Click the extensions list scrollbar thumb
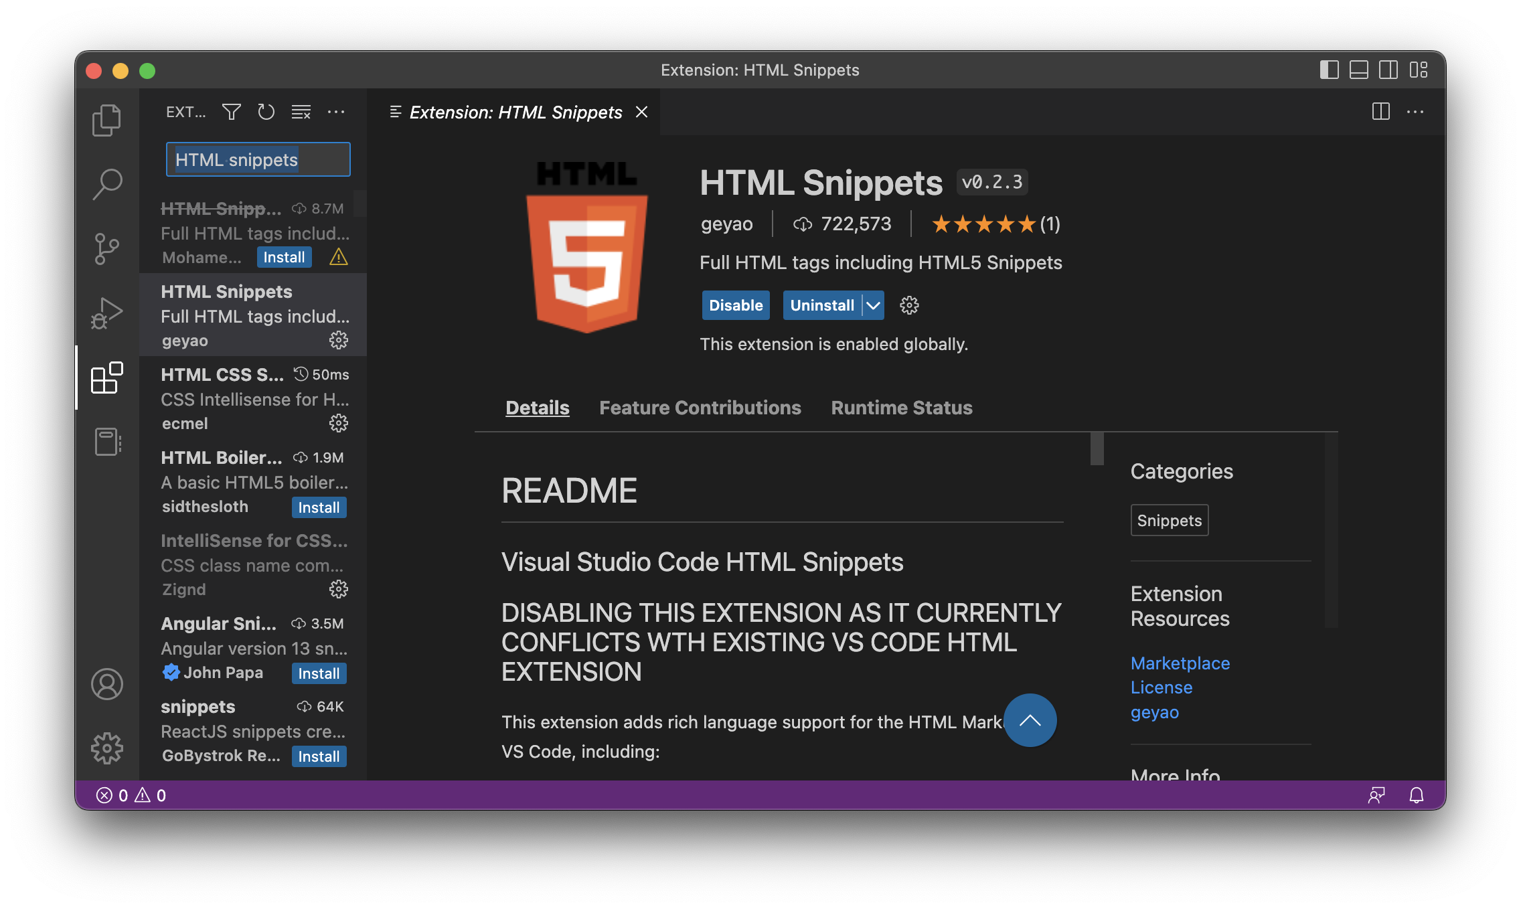The height and width of the screenshot is (909, 1521). point(360,203)
